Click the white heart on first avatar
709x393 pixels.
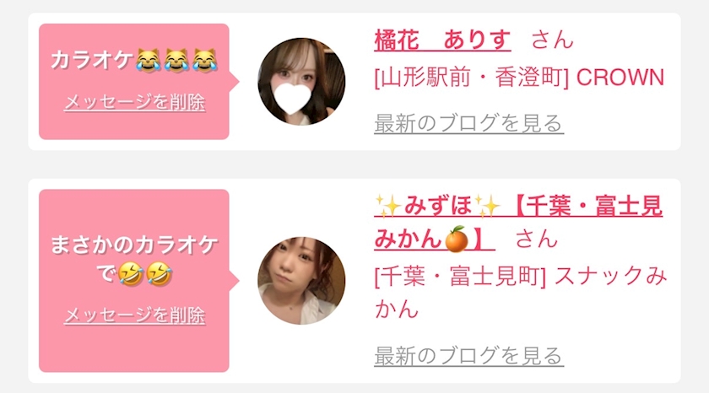tap(293, 98)
